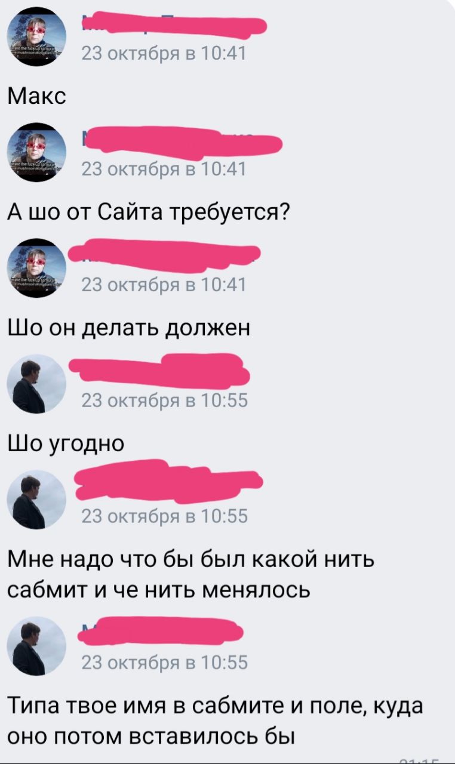Select the message "Макс"
This screenshot has height=764, width=455.
click(x=37, y=95)
